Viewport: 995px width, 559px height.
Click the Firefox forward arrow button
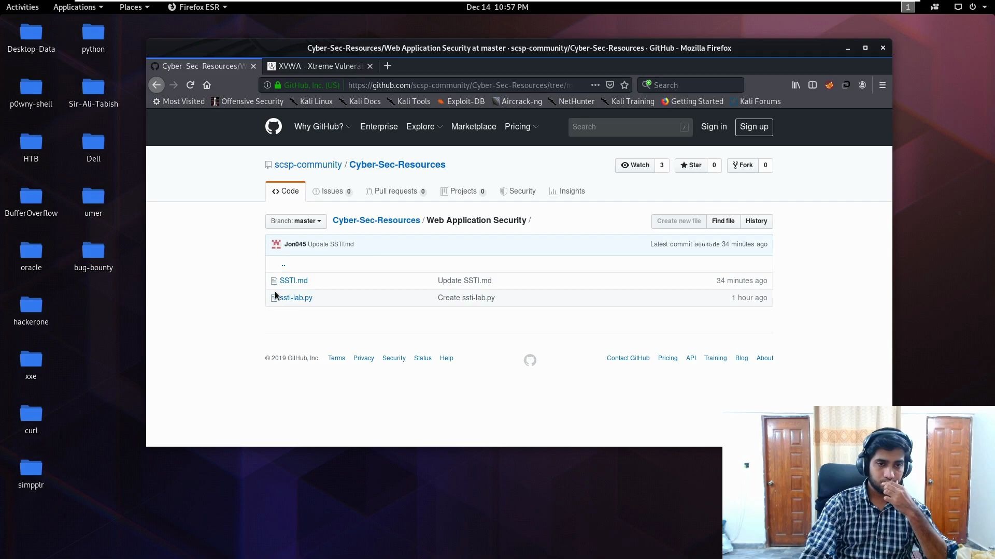point(174,85)
